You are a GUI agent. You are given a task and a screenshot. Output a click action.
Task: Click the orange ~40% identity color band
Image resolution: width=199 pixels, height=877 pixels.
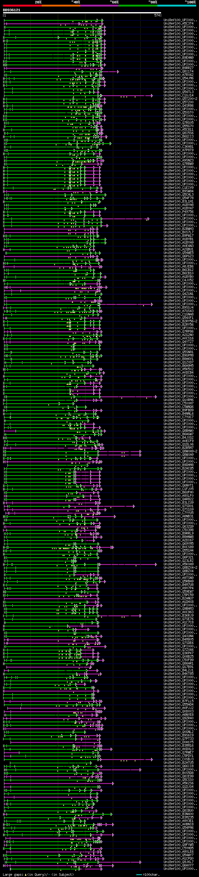(x=61, y=6)
